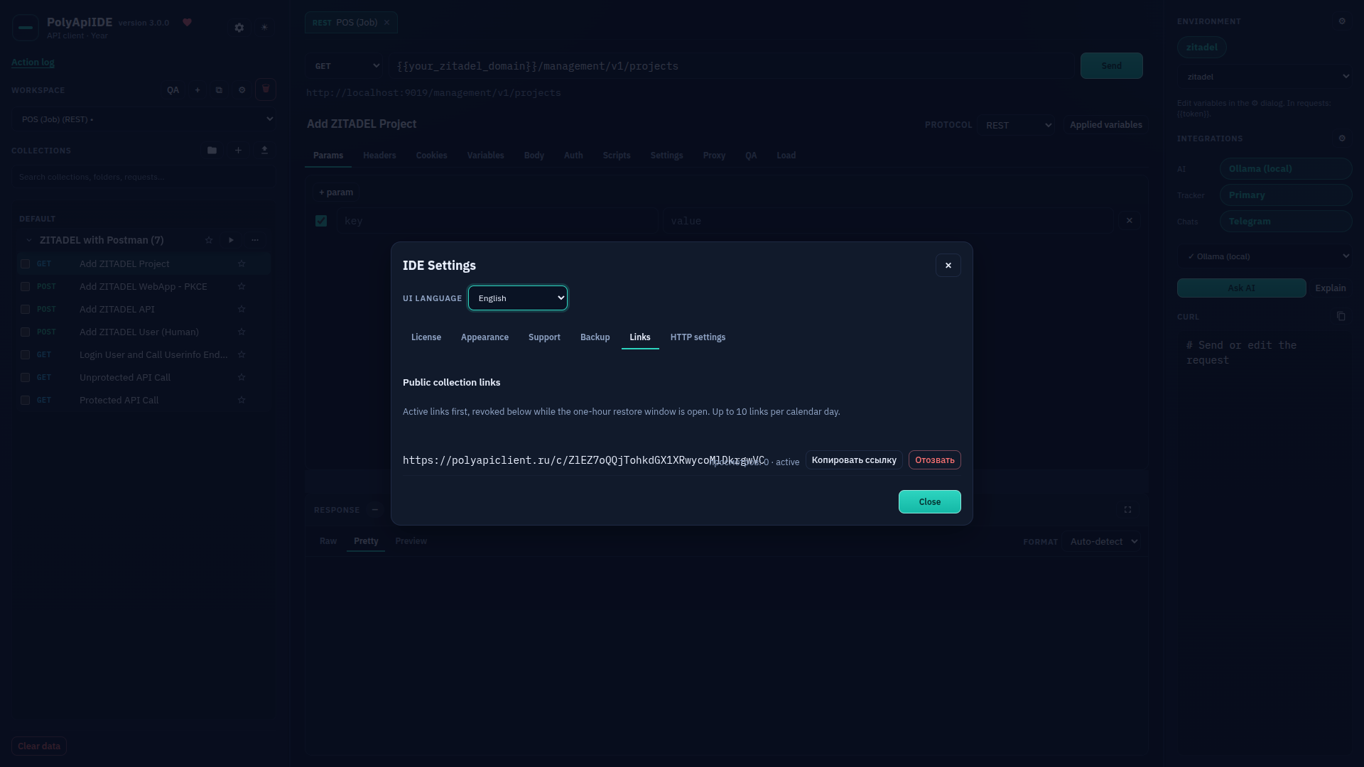Image resolution: width=1364 pixels, height=767 pixels.
Task: Click the red trash icon in Workspace row
Action: [x=266, y=89]
